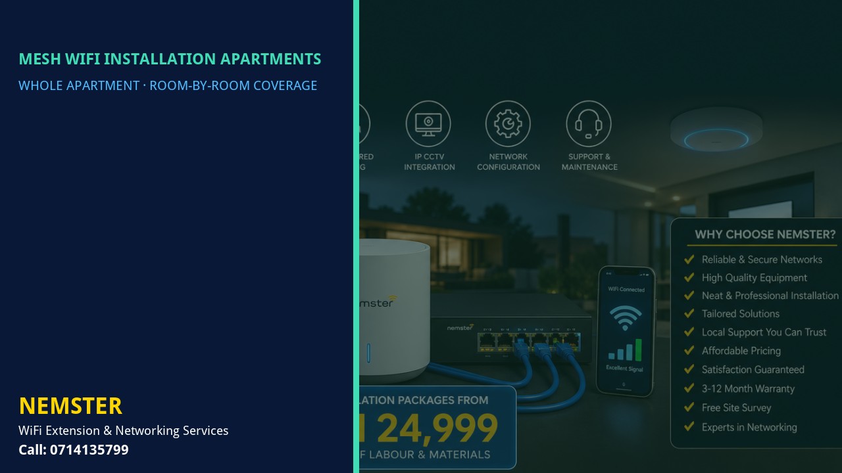Screen dimensions: 842x473
Task: Click the ceiling access point device
Action: [x=716, y=129]
